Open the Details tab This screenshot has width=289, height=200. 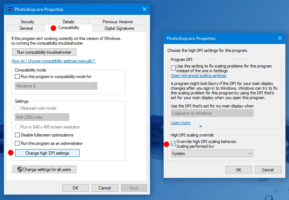68,22
